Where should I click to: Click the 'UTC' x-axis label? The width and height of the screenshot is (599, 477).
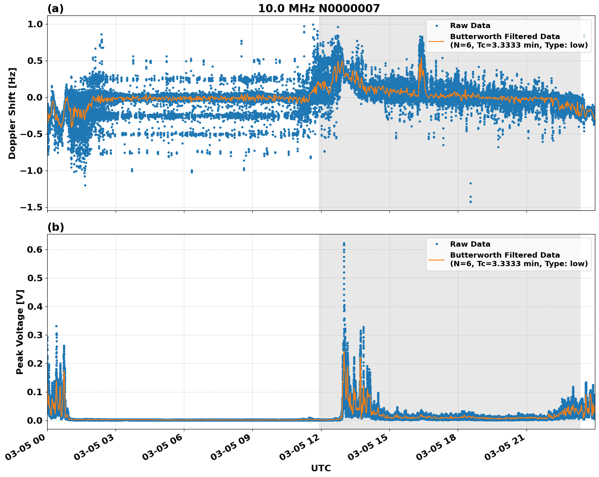click(x=321, y=468)
